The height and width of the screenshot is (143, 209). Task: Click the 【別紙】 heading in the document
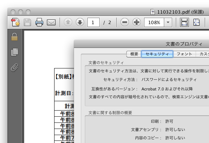(64, 77)
